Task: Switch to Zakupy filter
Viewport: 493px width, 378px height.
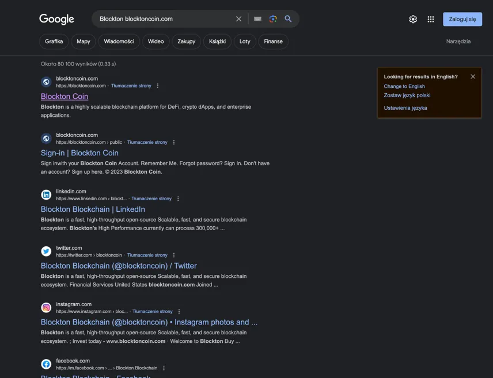Action: (186, 41)
